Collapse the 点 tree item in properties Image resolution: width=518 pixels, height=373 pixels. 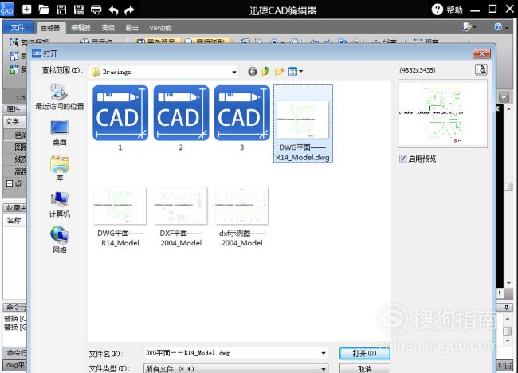(x=10, y=183)
